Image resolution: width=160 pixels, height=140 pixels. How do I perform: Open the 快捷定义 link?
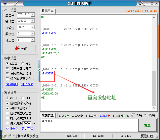(12, 129)
